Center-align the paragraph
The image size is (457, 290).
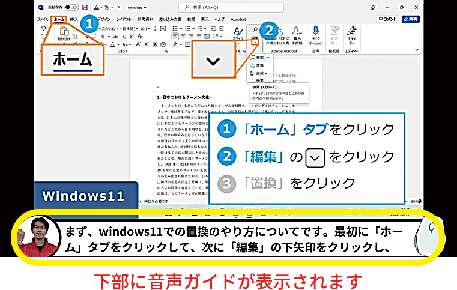pyautogui.click(x=183, y=37)
